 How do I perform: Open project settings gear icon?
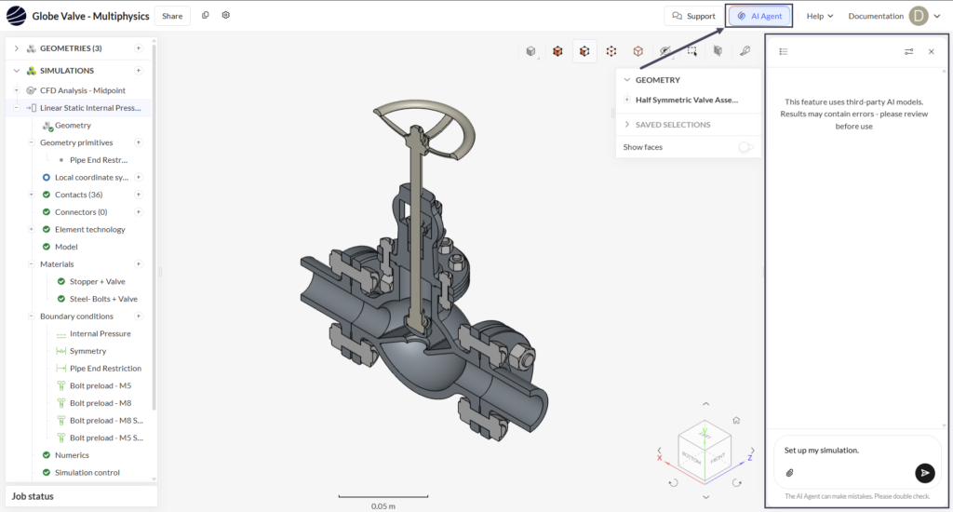point(225,15)
